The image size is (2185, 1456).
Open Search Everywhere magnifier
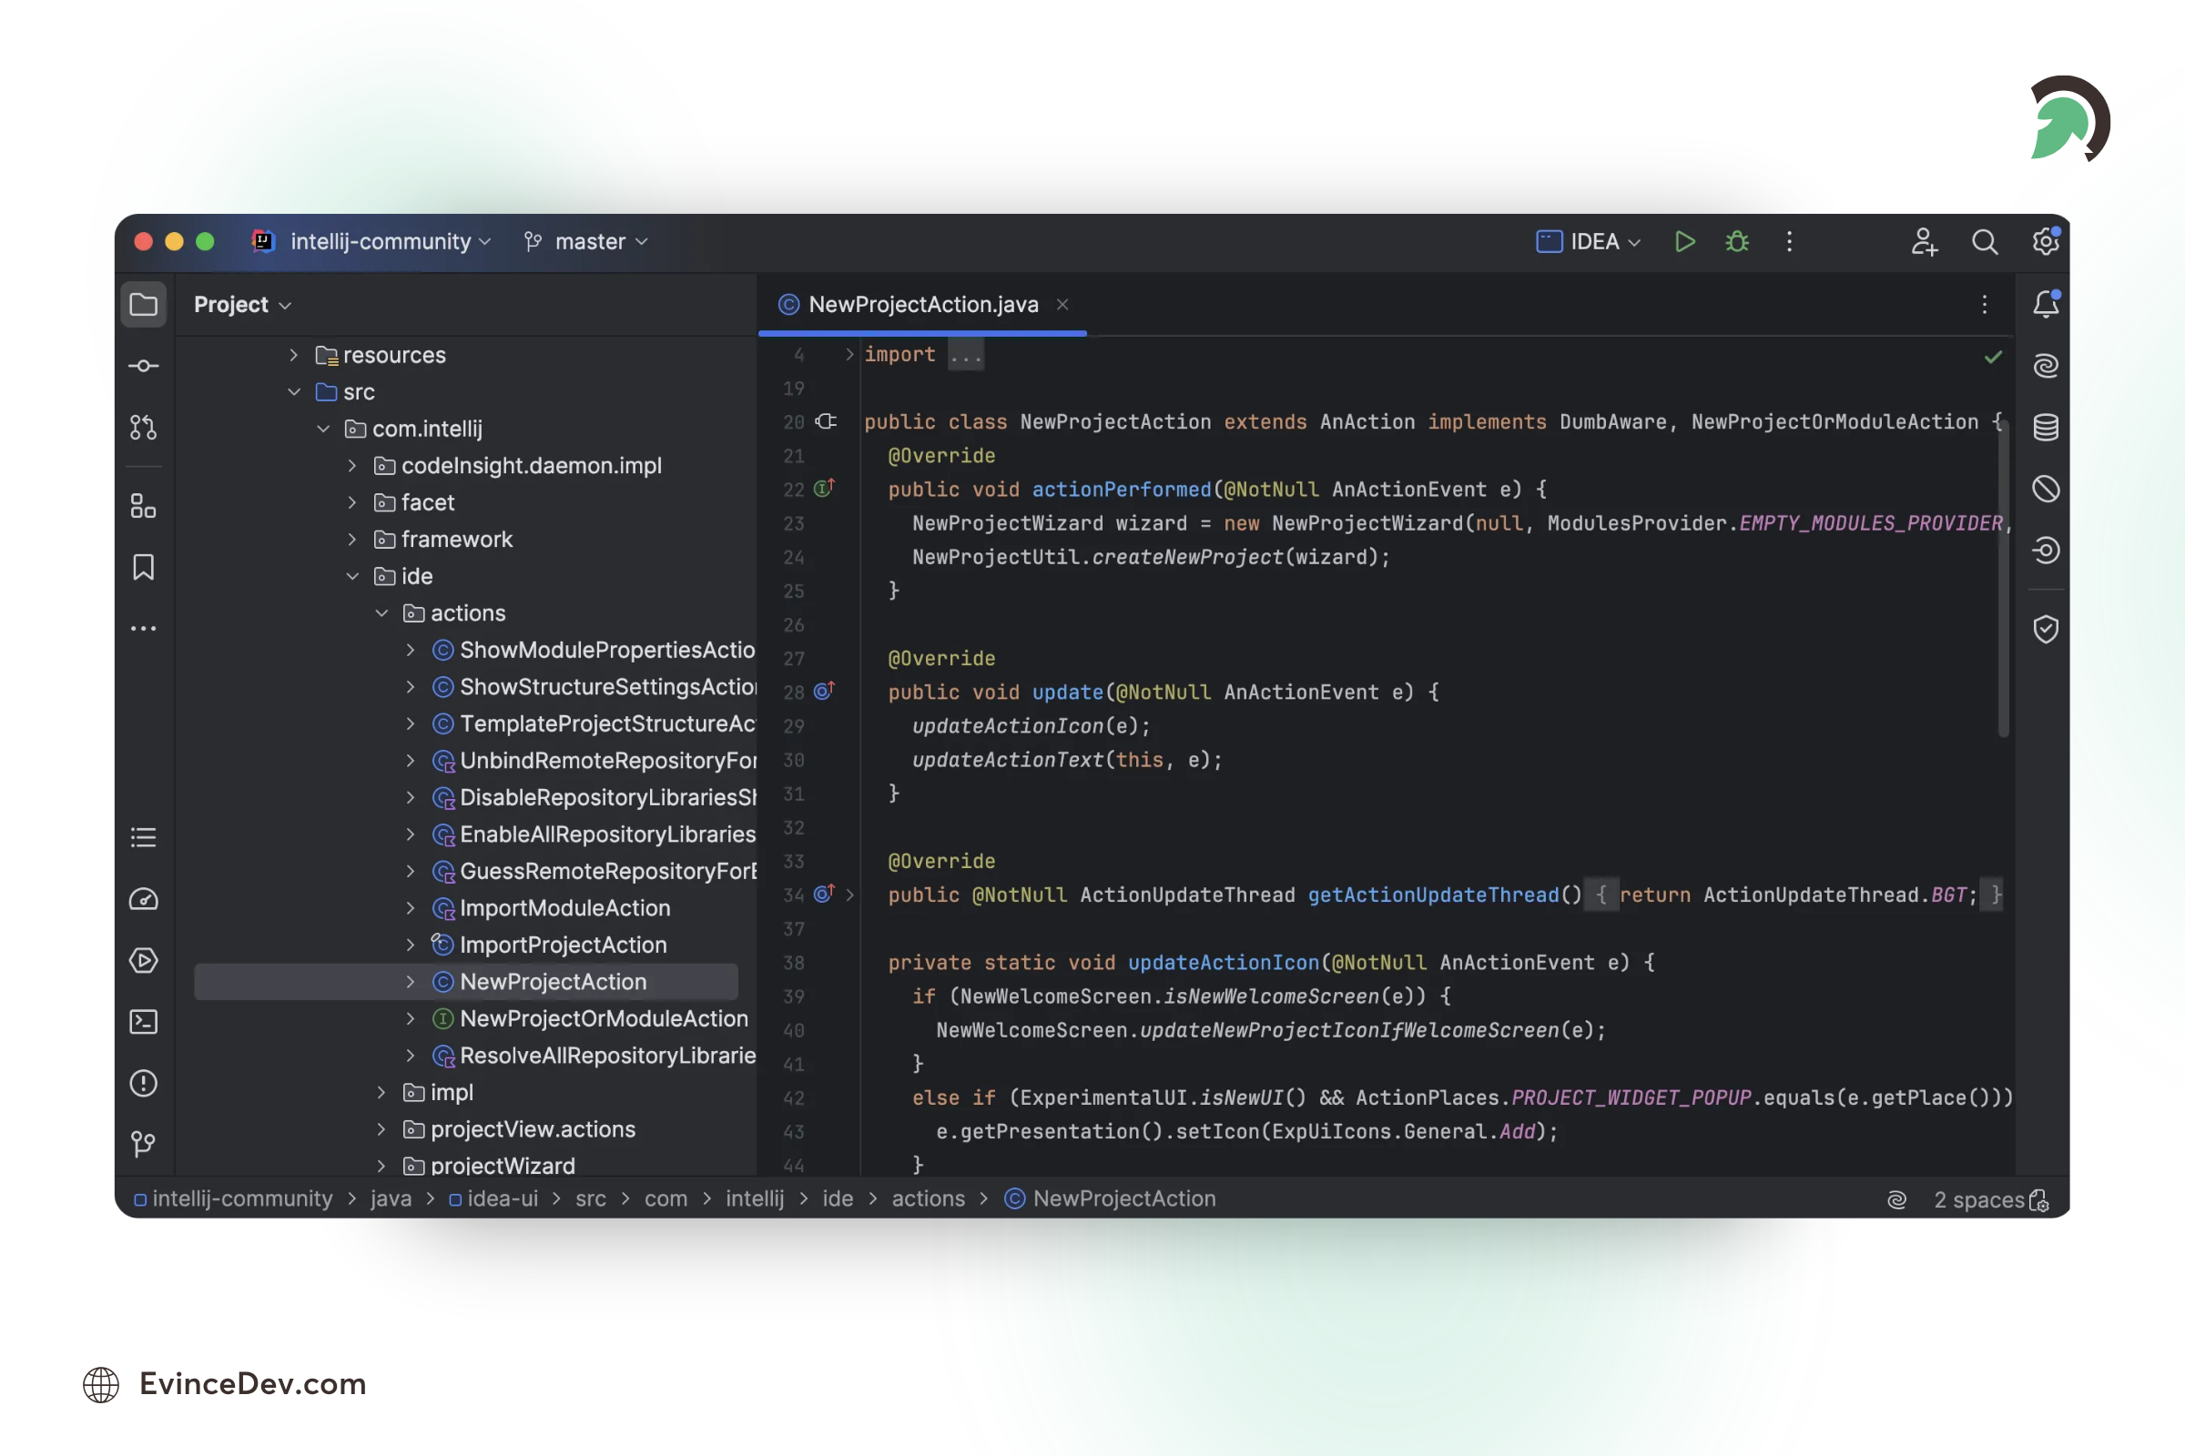(1985, 241)
